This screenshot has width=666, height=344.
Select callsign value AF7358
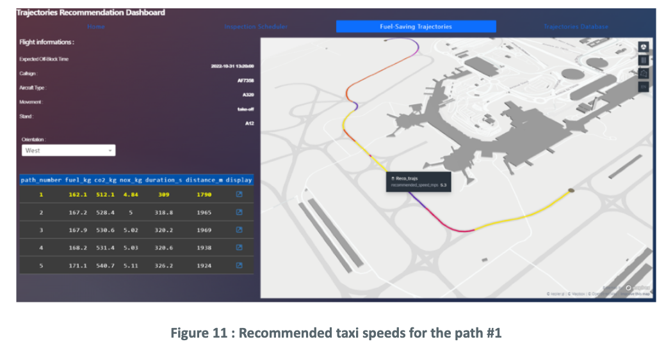(x=245, y=81)
